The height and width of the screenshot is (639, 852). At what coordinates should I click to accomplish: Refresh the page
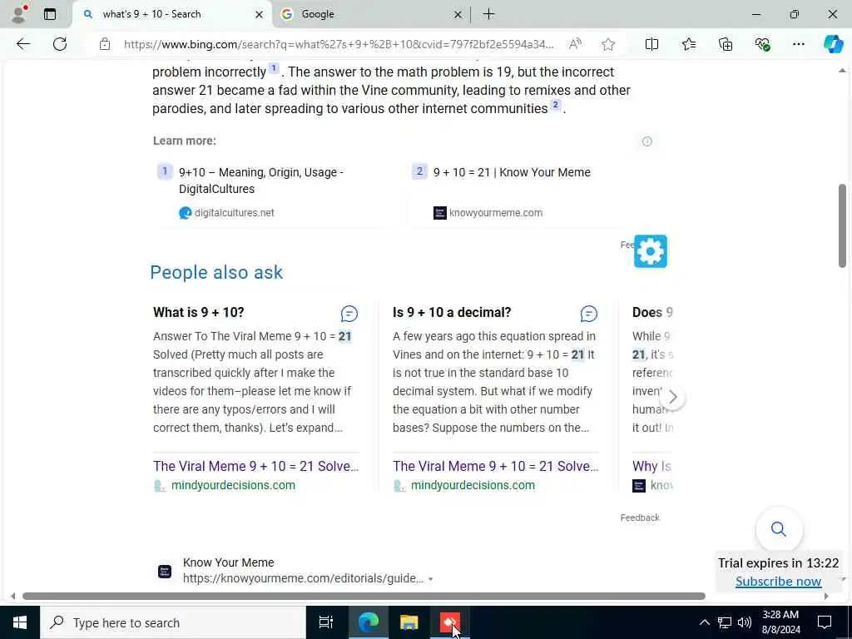(60, 44)
